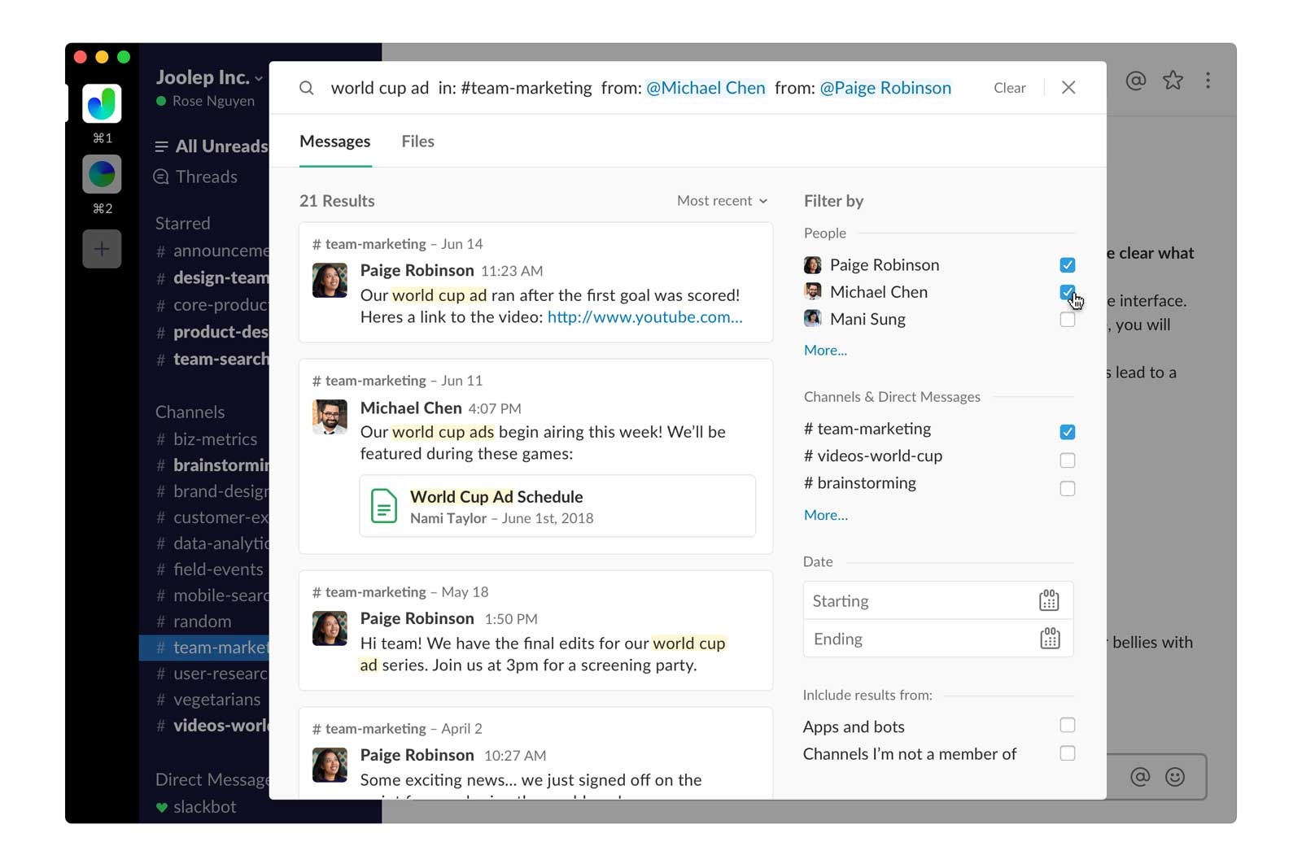Switch to the Files tab
Screen dimensions: 1302x868
point(417,142)
